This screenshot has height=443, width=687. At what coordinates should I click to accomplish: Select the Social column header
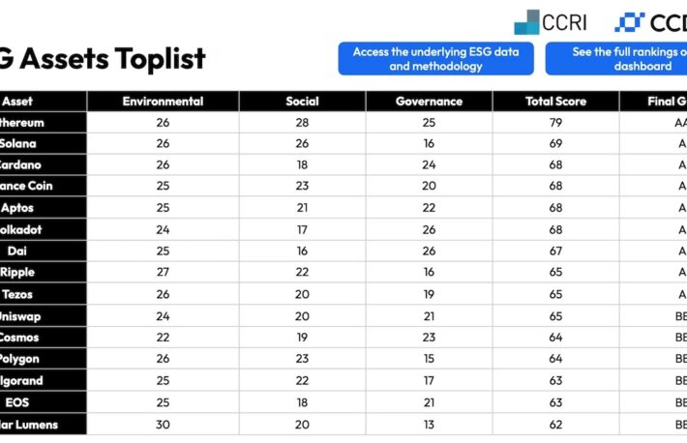(302, 102)
